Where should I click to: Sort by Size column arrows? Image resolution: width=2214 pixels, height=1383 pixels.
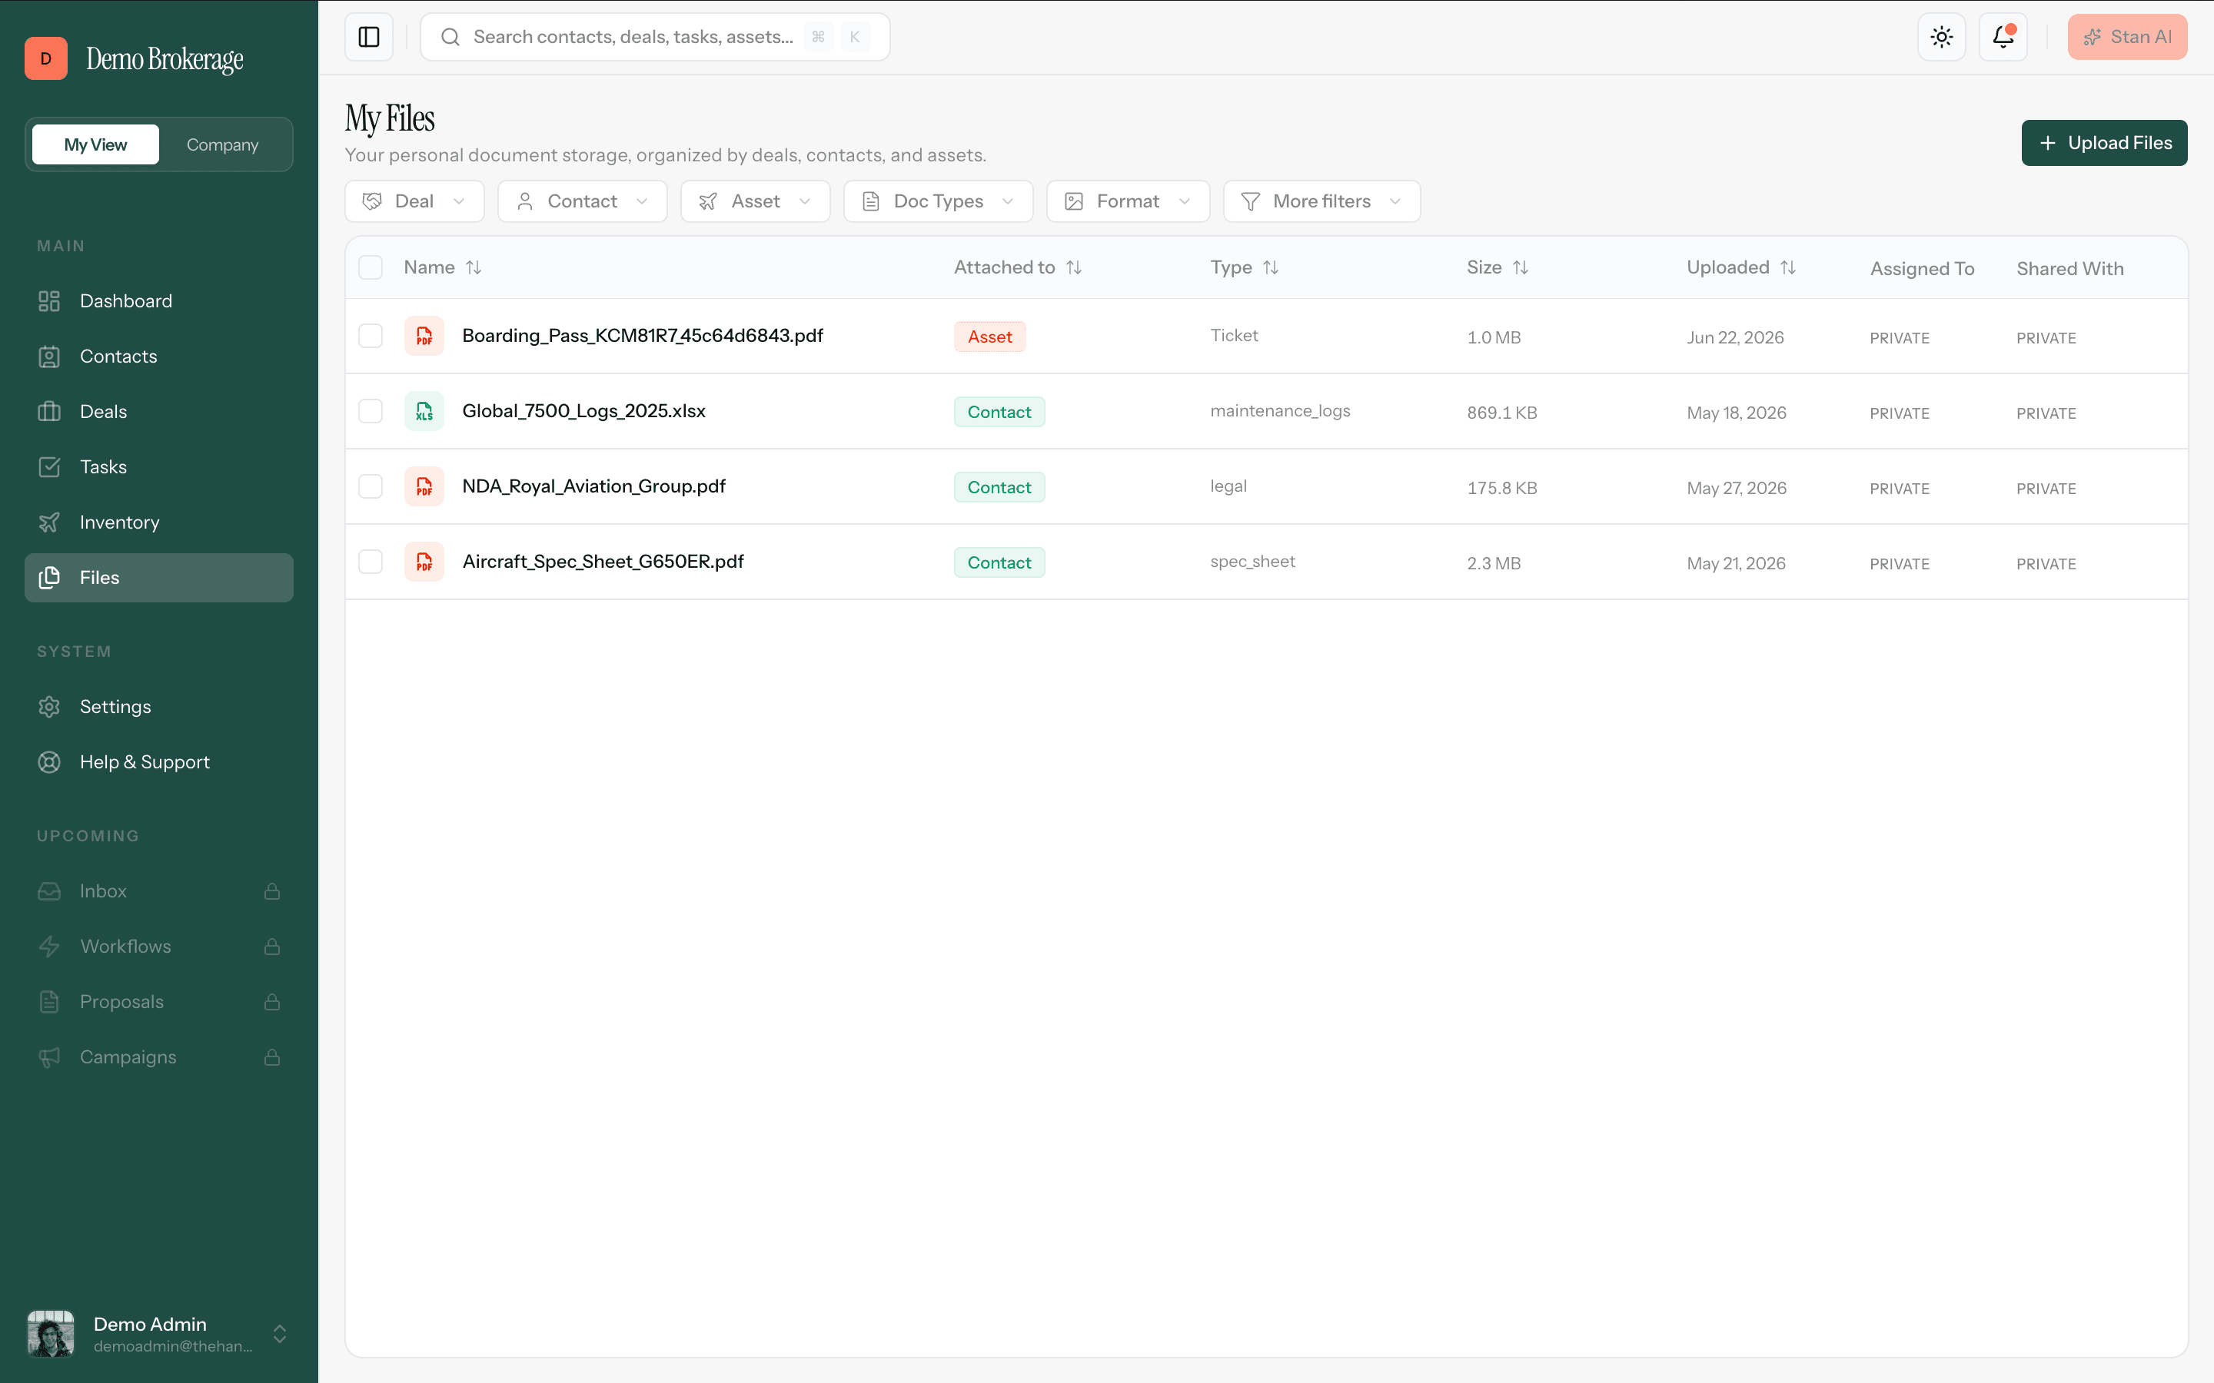pos(1521,267)
